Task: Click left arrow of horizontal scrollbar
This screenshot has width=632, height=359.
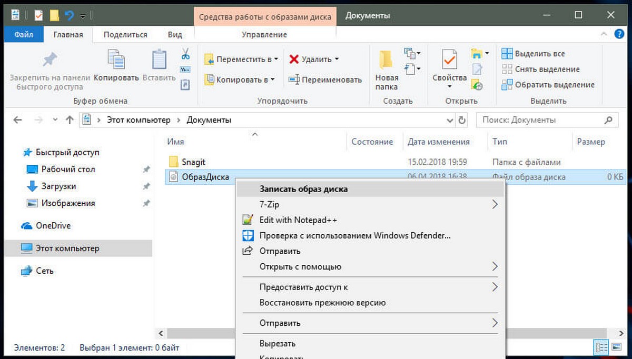Action: (161, 333)
